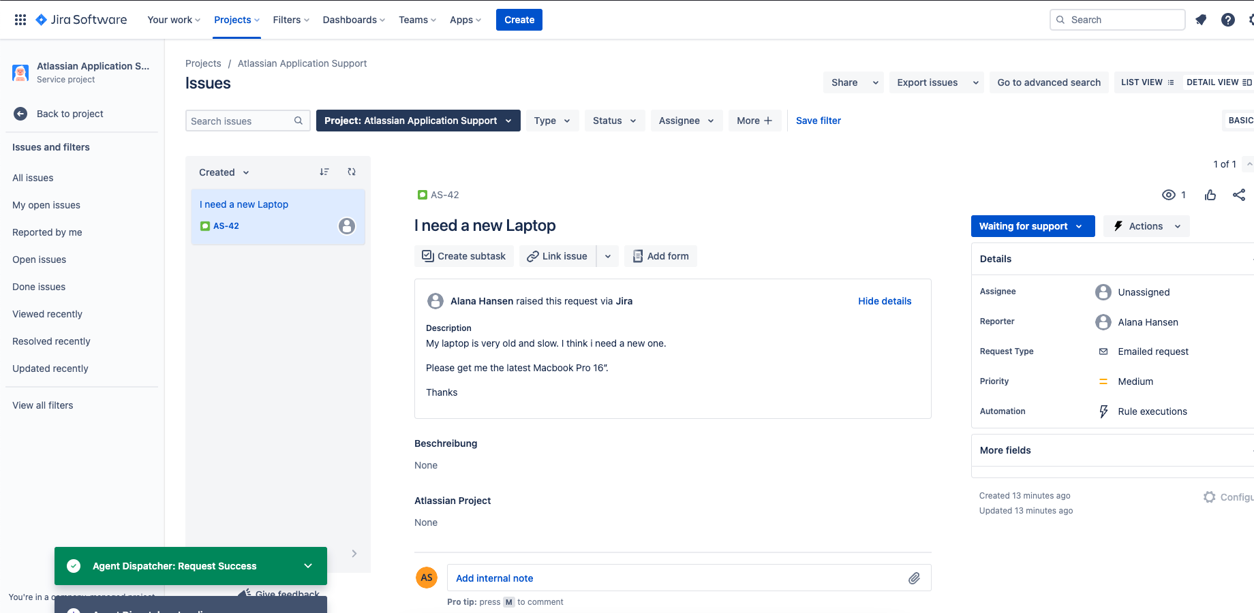Open the Projects menu
The width and height of the screenshot is (1254, 613).
click(236, 20)
